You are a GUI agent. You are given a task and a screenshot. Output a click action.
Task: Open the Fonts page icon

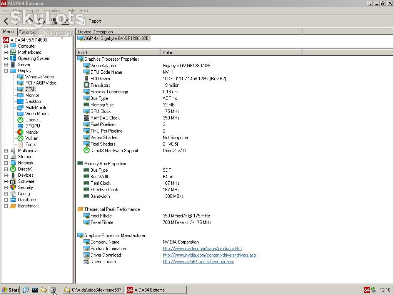coord(20,144)
